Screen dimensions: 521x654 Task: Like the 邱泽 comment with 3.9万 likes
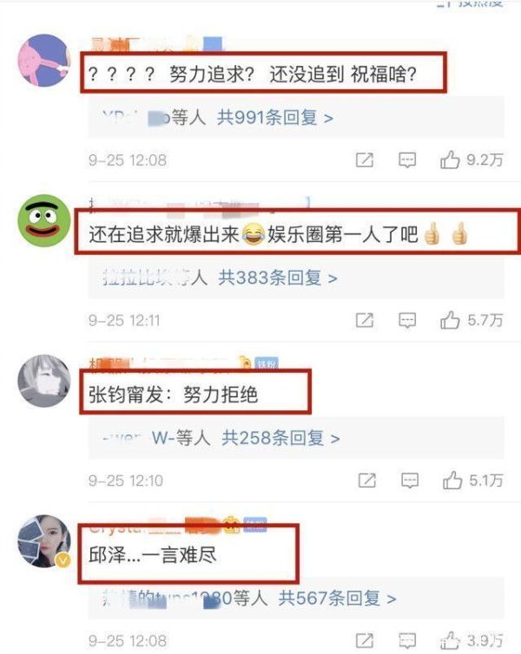(450, 640)
